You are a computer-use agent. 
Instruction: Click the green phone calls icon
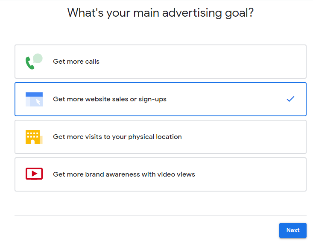click(x=34, y=61)
